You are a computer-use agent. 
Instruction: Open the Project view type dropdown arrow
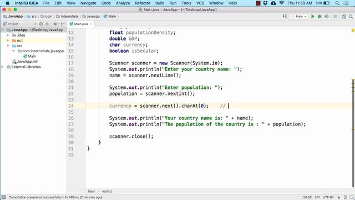(35, 24)
